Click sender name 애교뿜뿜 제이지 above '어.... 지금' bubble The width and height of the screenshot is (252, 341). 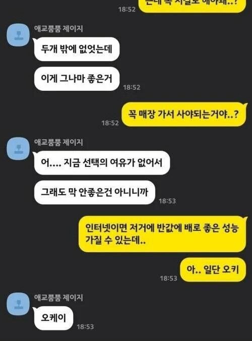point(58,142)
